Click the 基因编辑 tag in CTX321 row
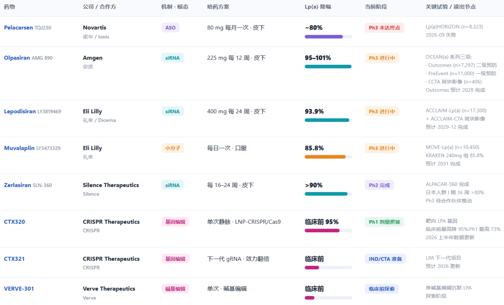 point(175,259)
